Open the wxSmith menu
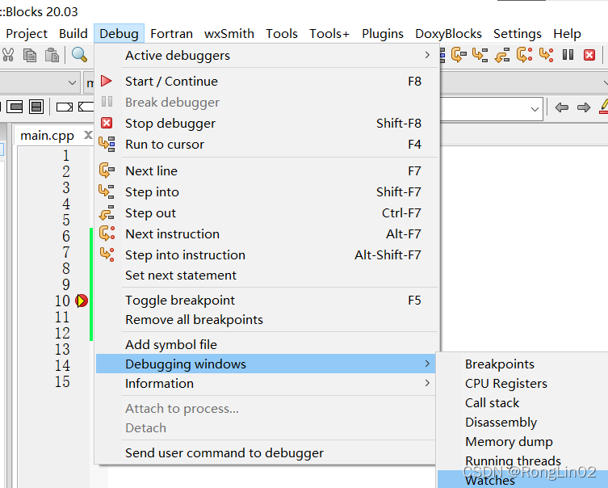 click(x=229, y=34)
